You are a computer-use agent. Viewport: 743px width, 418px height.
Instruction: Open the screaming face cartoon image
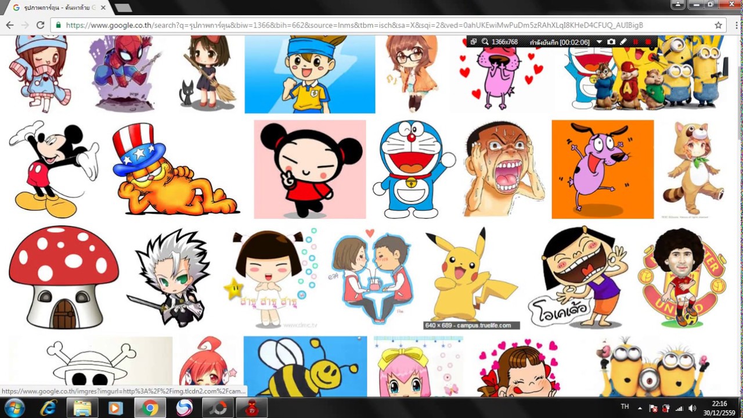pos(504,169)
